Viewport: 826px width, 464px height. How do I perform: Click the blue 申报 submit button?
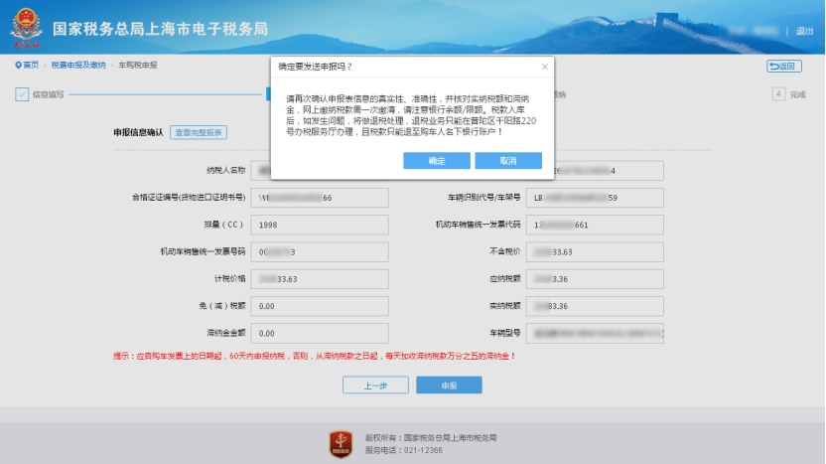(449, 385)
